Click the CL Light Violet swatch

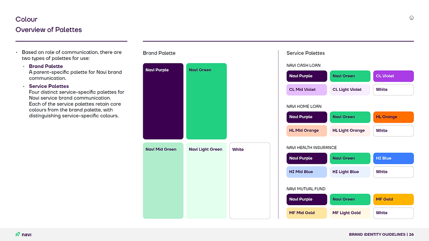coord(350,90)
